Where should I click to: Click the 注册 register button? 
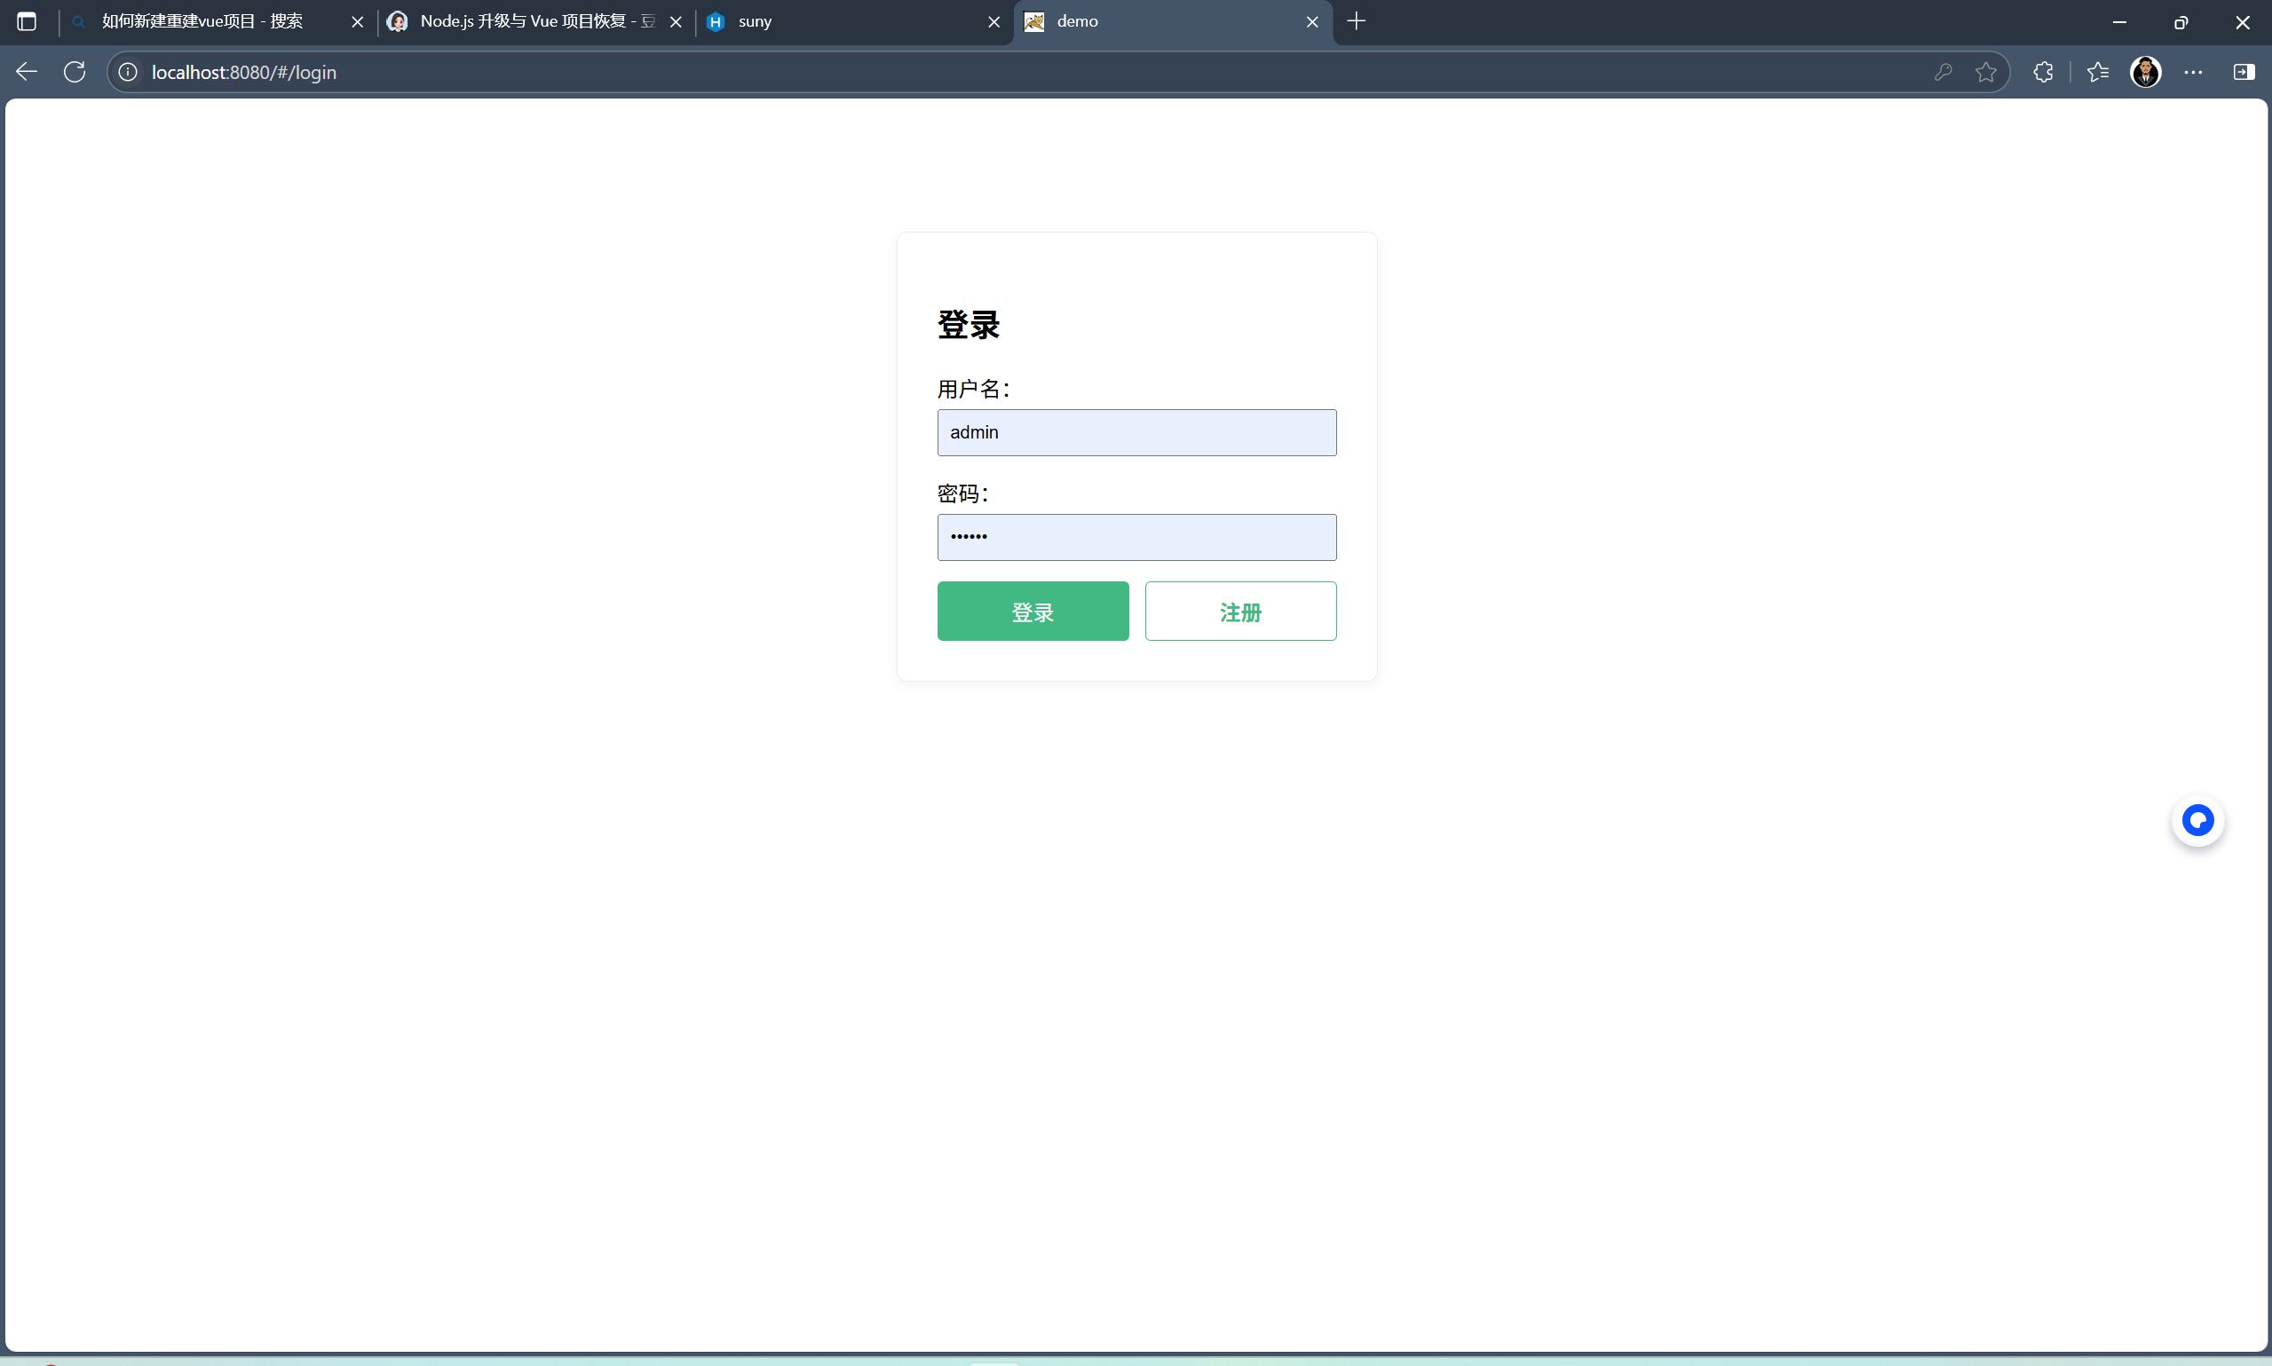1241,612
